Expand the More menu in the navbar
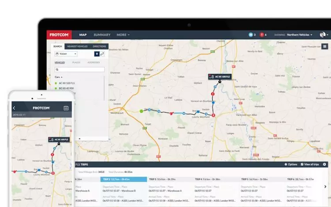Image resolution: width=331 pixels, height=207 pixels. click(123, 34)
